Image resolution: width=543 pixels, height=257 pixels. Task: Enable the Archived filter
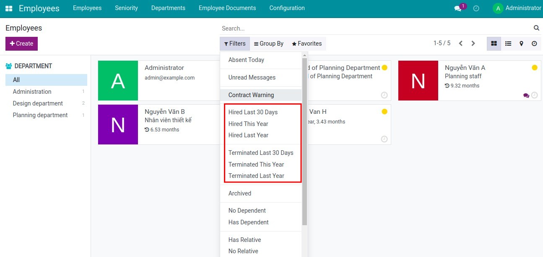(x=239, y=193)
